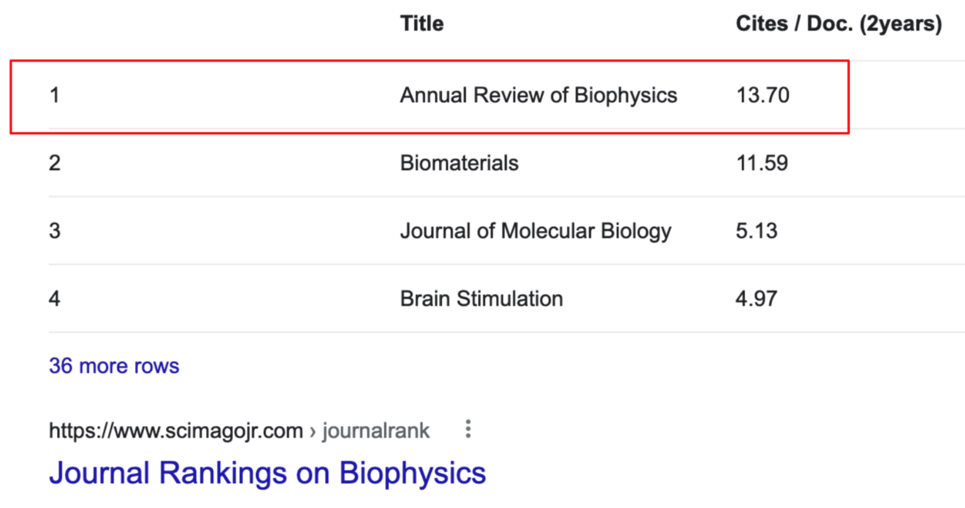Open the three-dot menu beside scimagojr URL
Viewport: 965px width, 508px height.
[x=468, y=430]
